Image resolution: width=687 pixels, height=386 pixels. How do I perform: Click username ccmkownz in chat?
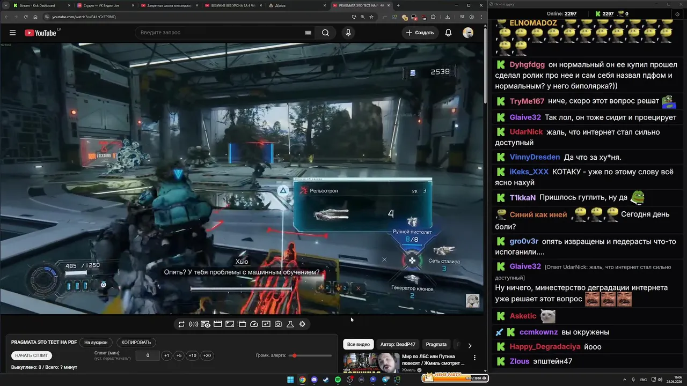pyautogui.click(x=539, y=332)
